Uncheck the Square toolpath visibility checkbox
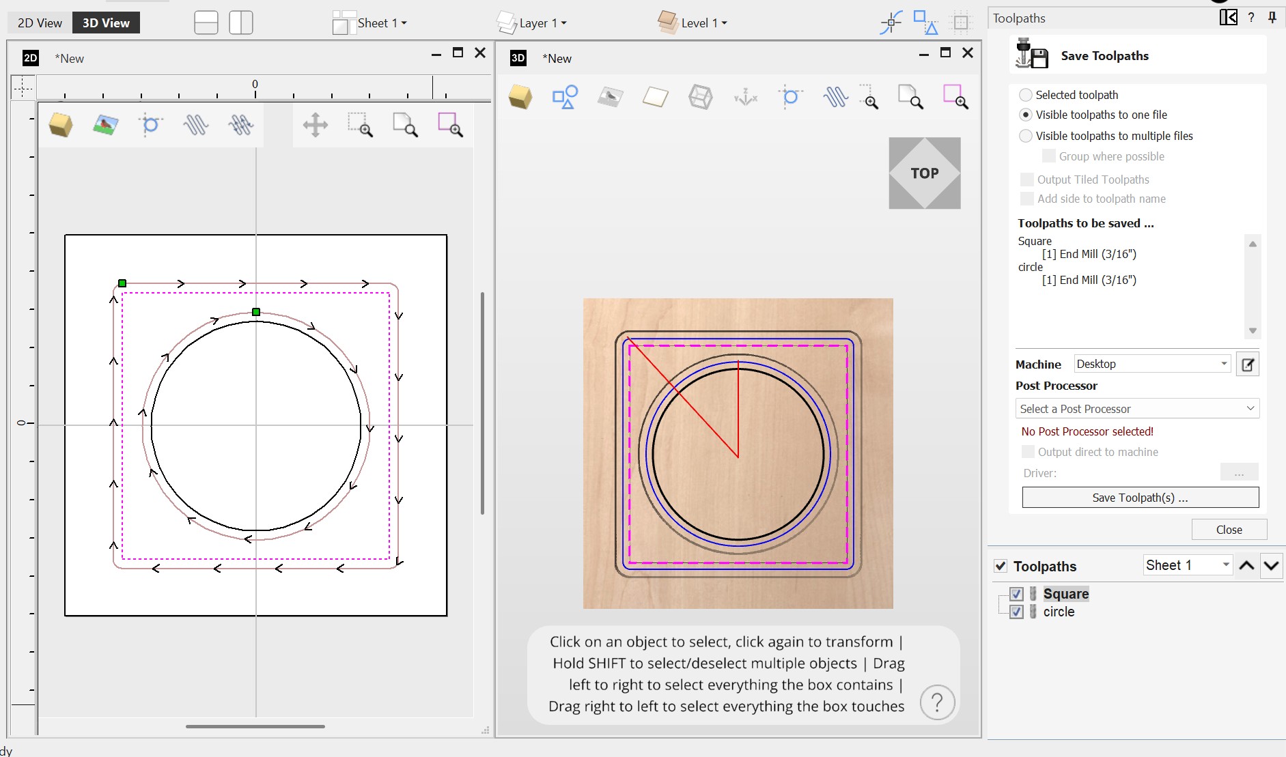This screenshot has width=1286, height=757. point(1016,594)
